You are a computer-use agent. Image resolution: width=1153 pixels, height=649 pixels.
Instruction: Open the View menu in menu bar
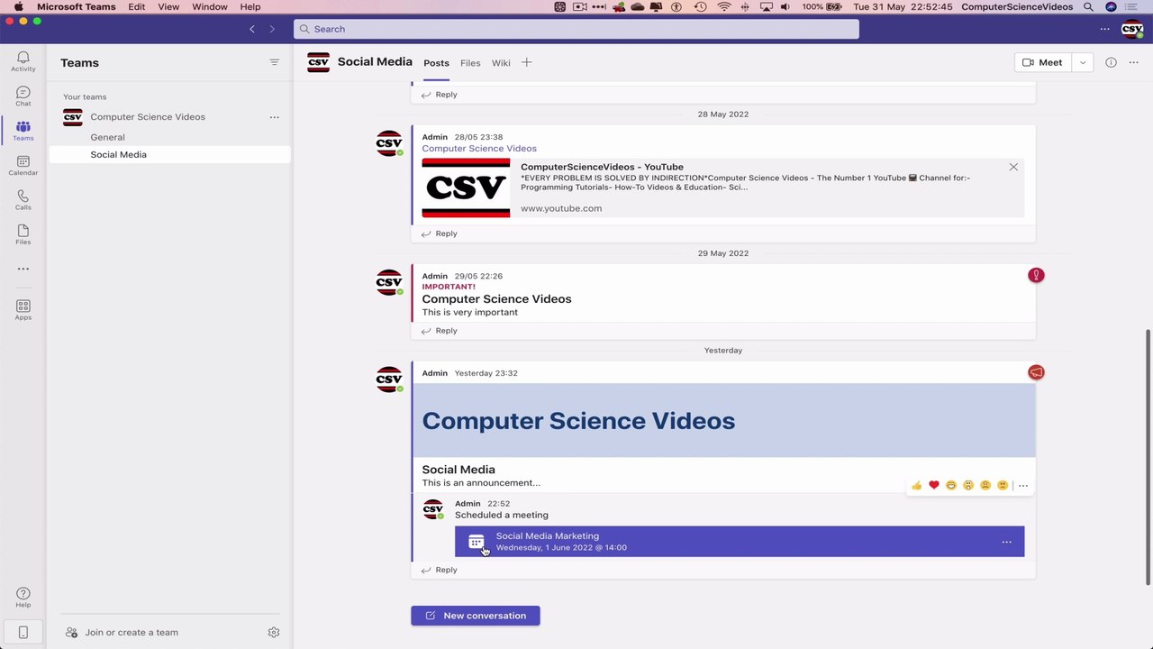(x=168, y=7)
